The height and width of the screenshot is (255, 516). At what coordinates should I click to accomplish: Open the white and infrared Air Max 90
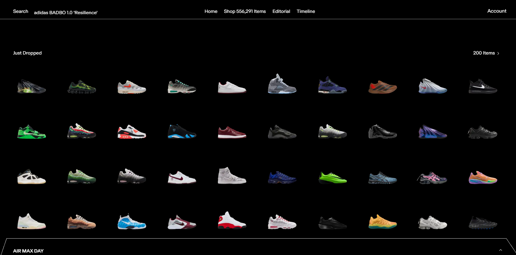(131, 132)
